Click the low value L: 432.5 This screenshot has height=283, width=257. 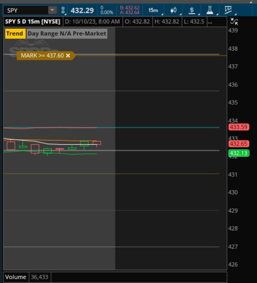[194, 22]
